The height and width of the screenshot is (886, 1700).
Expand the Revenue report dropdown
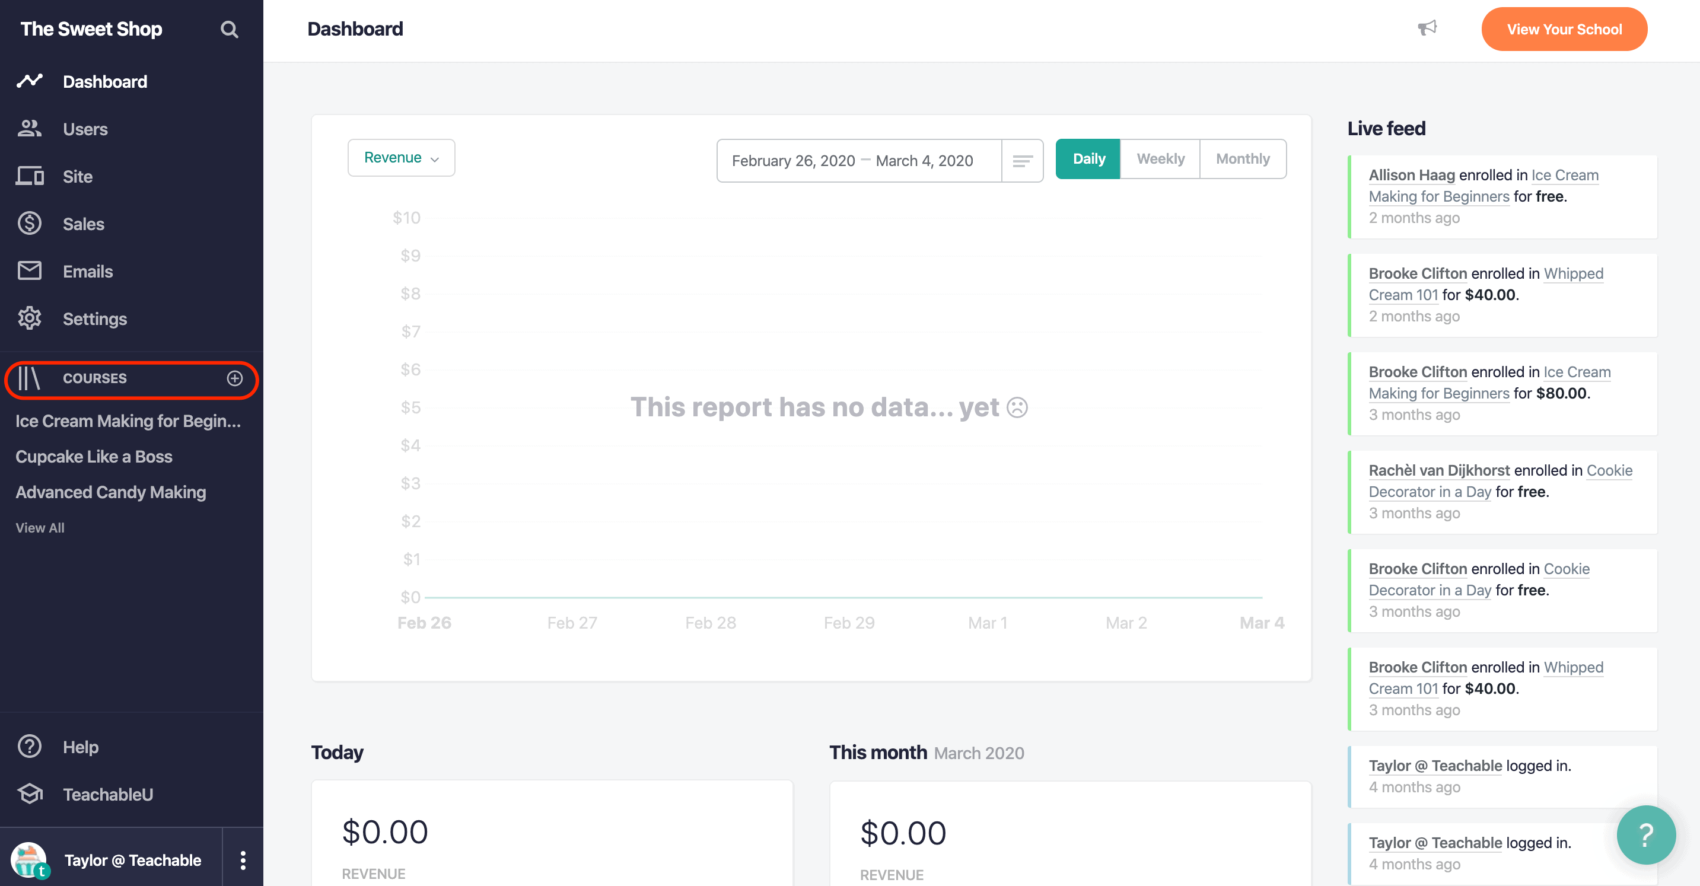tap(400, 158)
